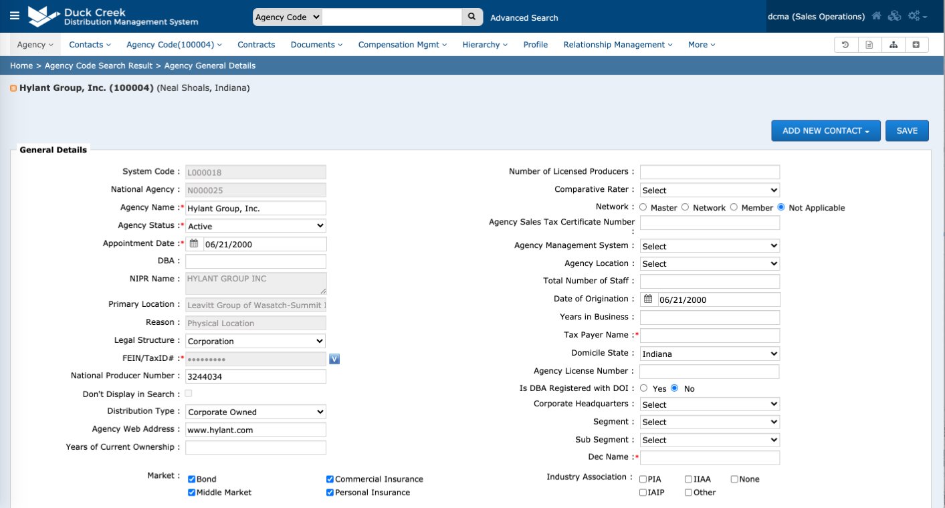Viewport: 945px width, 508px height.
Task: Check the IIAA association box
Action: pos(688,479)
